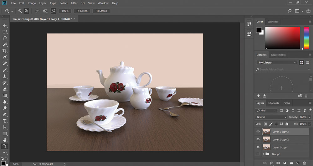
Task: Select the Eraser tool
Action: tap(5, 89)
